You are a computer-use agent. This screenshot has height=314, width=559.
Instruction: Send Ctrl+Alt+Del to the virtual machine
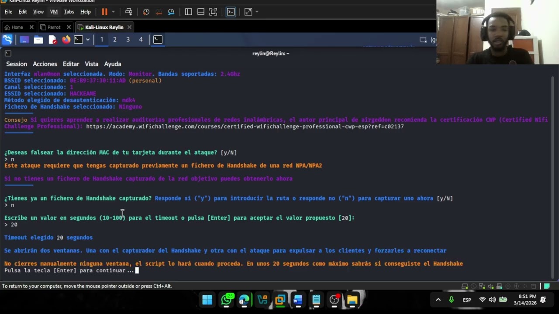click(x=129, y=12)
